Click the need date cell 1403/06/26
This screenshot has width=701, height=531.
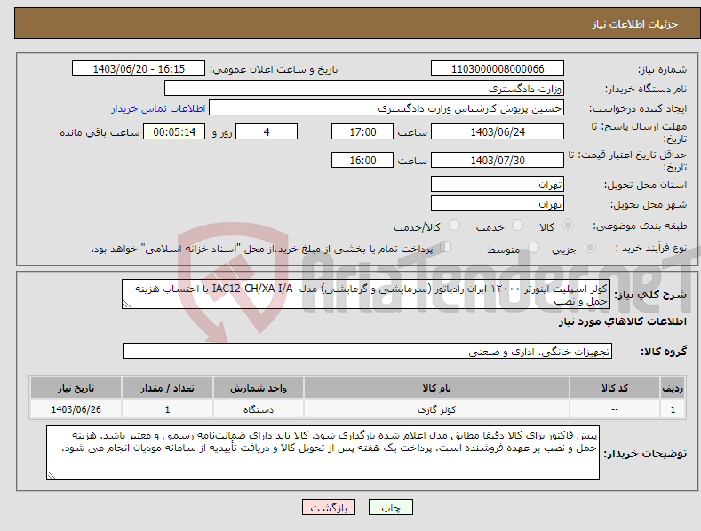76,409
